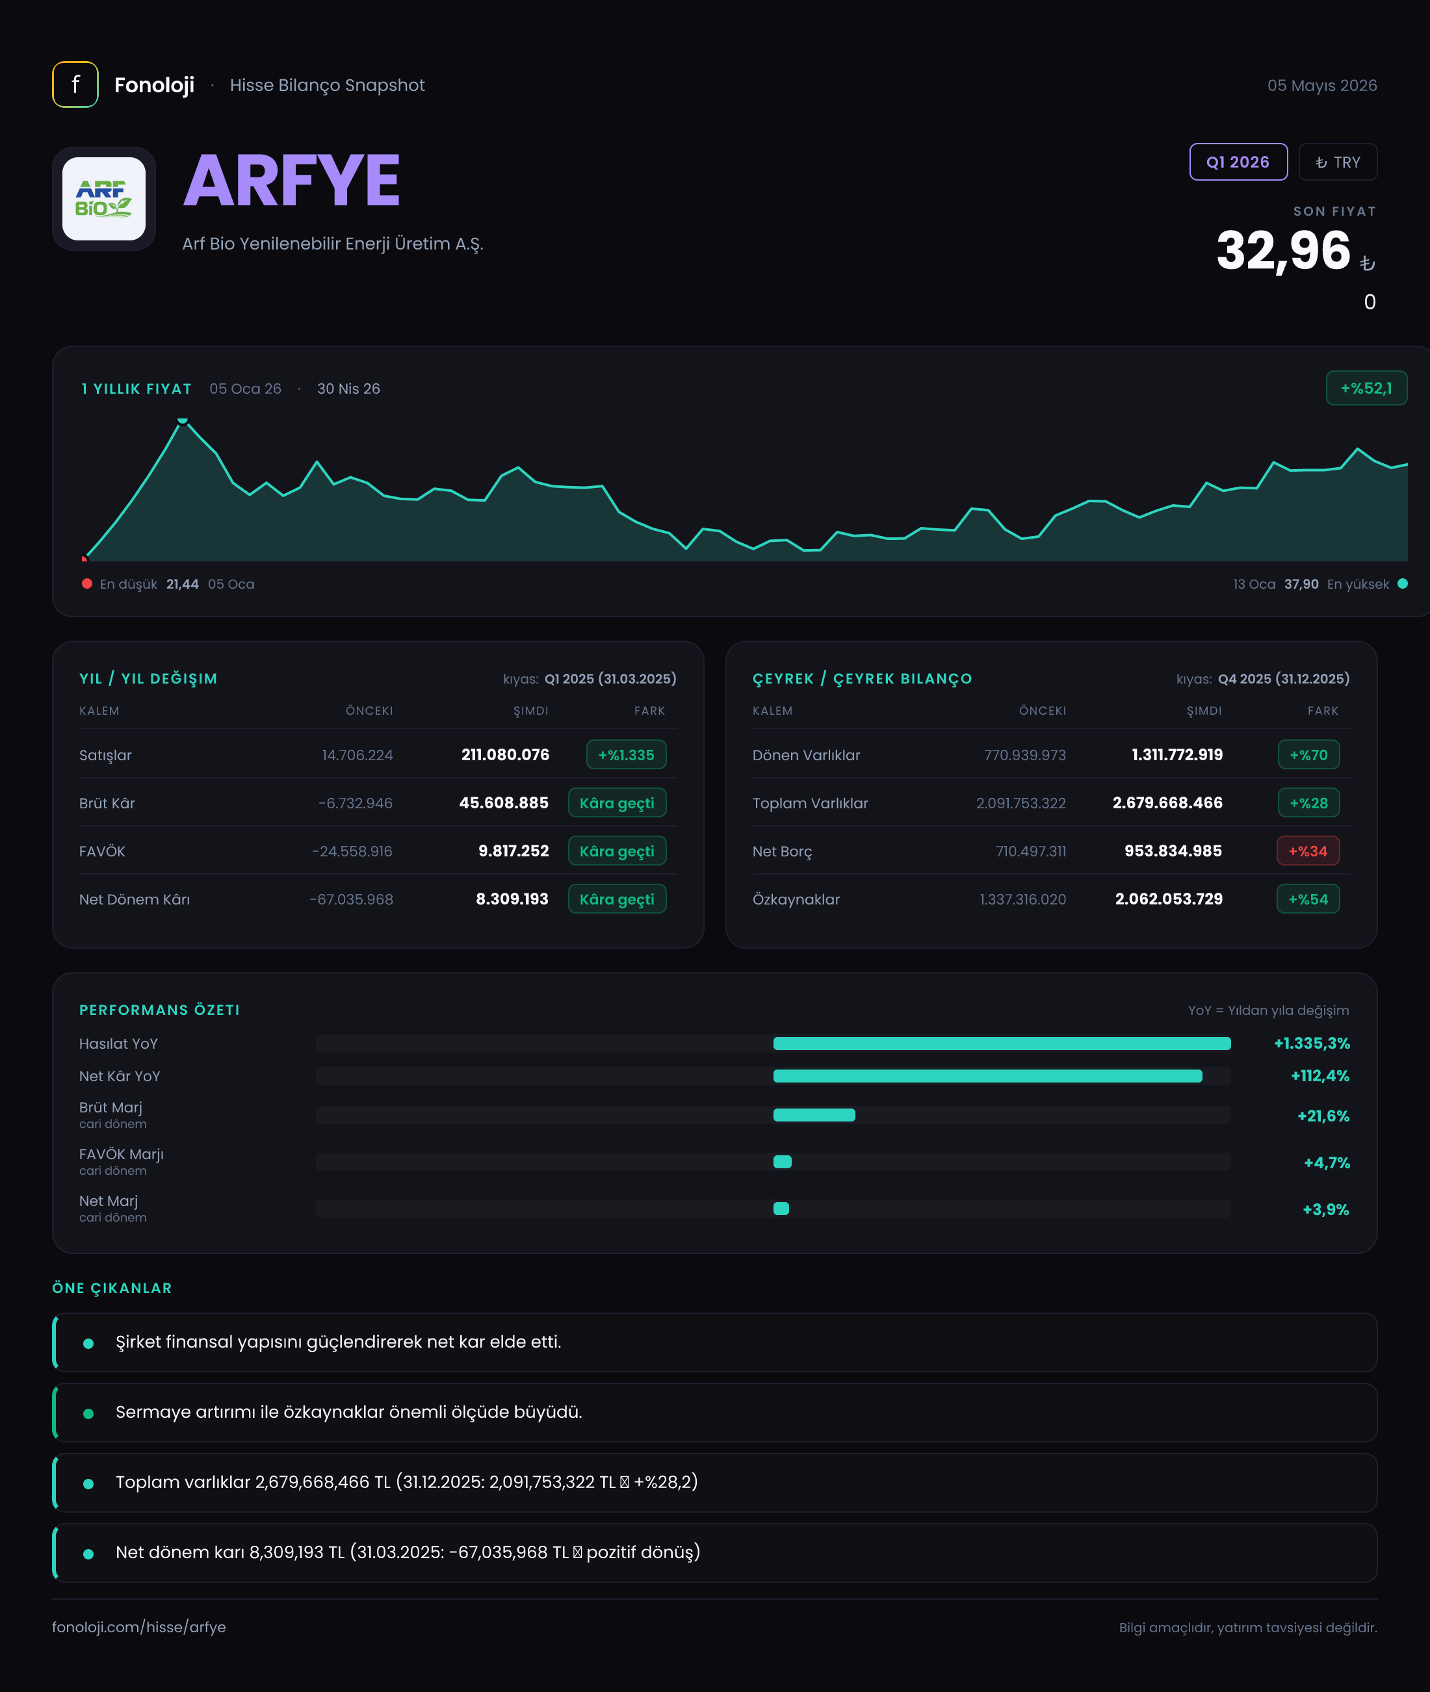This screenshot has width=1430, height=1692.
Task: Click the company name 'Arf Bio Yenilenebilir Enerji Üretim A.Ş.'
Action: click(332, 244)
